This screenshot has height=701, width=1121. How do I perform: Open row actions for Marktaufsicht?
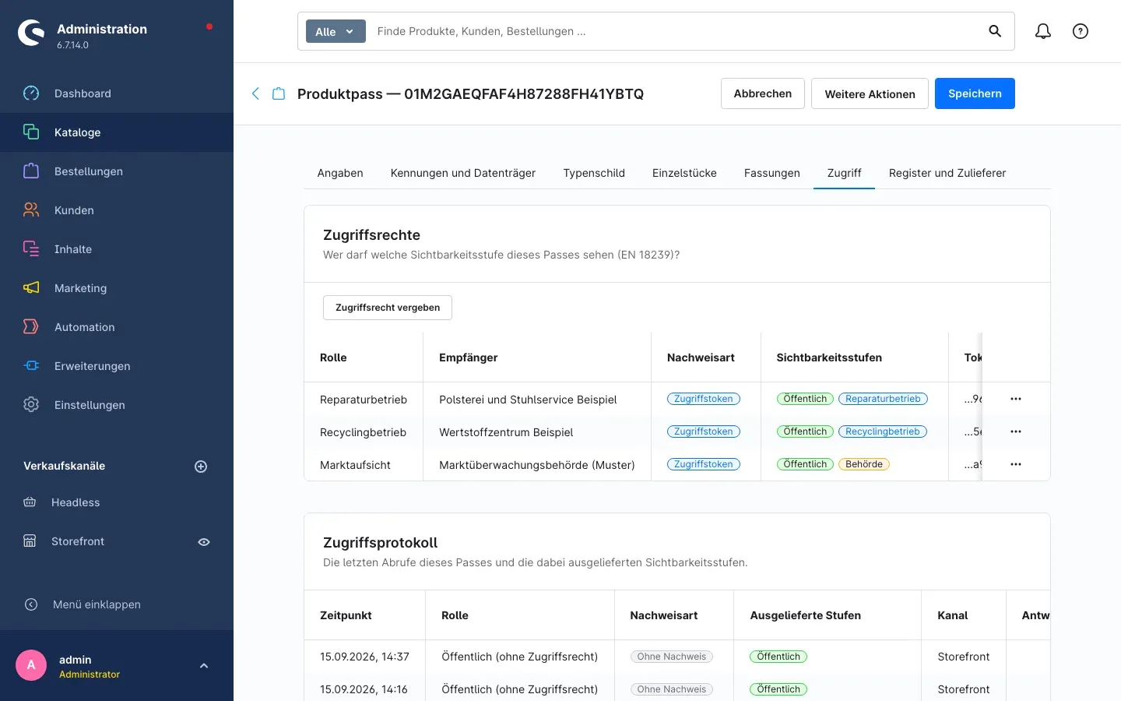[1016, 464]
